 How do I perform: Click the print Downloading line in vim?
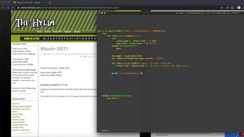click(127, 73)
